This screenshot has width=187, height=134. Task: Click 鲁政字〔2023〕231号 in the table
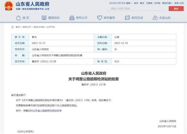tap(44, 62)
